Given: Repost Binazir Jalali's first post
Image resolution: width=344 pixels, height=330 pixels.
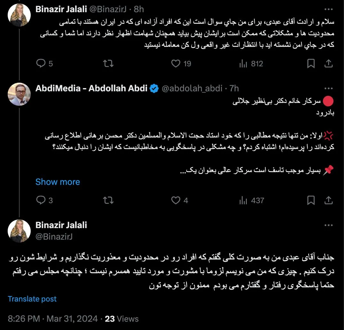Looking at the screenshot, I should [109, 64].
